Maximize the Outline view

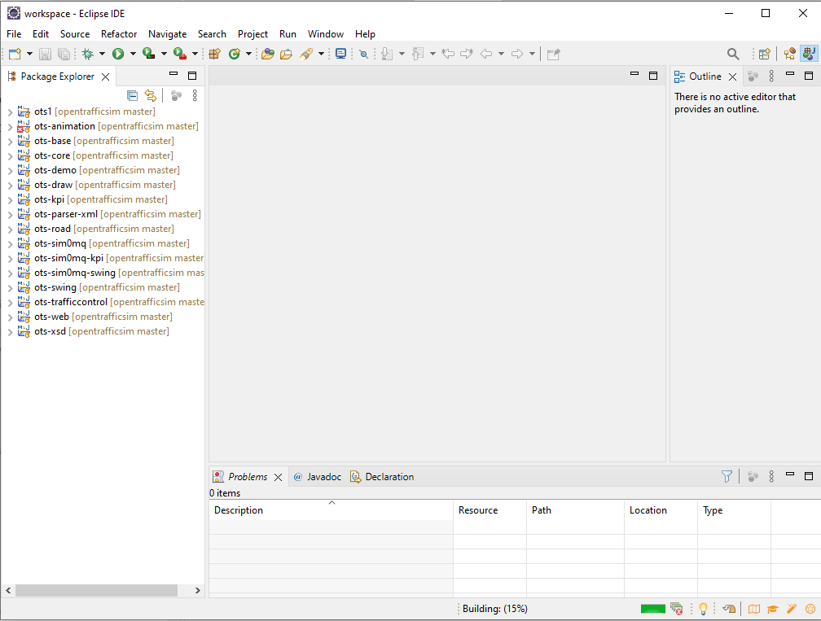click(x=809, y=76)
